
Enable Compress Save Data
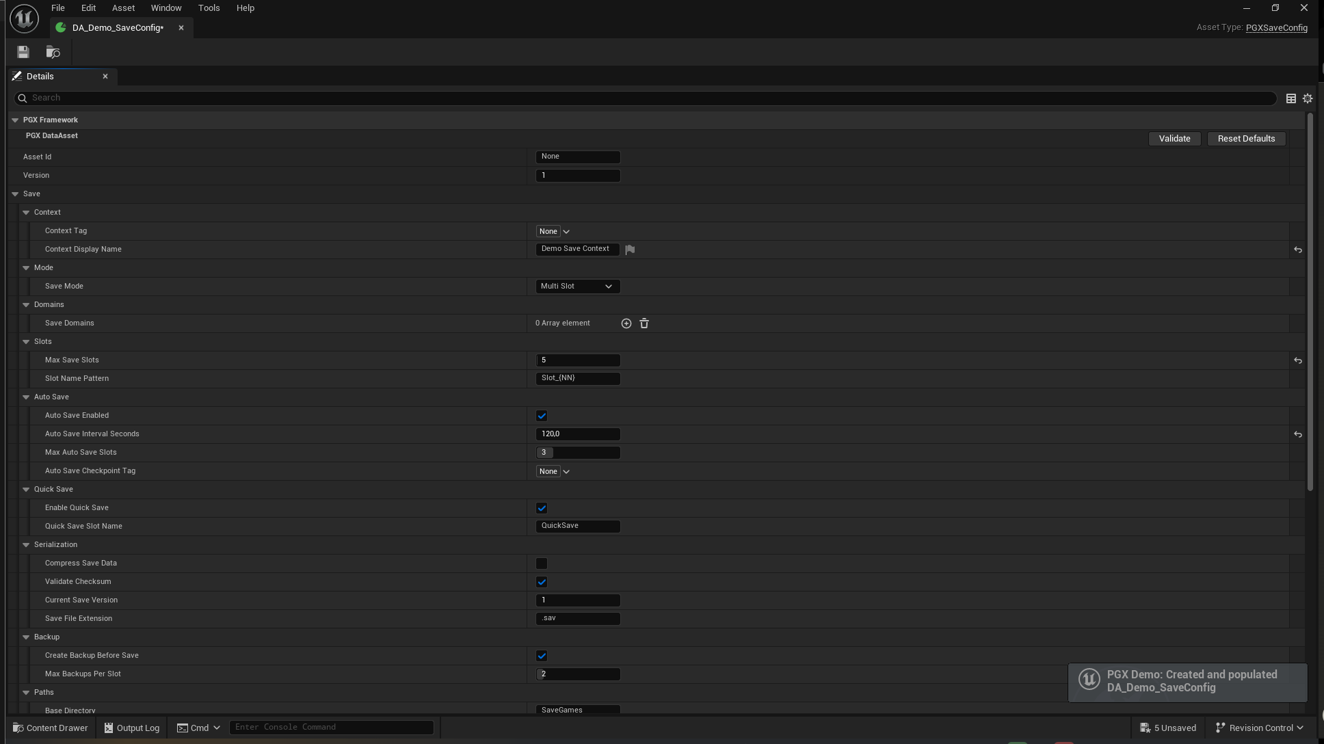542,563
